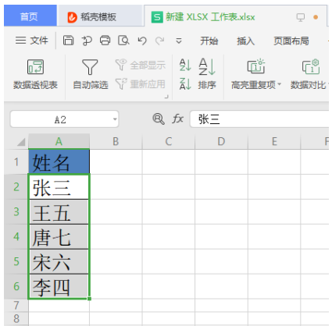Click the fx insert function icon
332x326 pixels.
pyautogui.click(x=178, y=119)
